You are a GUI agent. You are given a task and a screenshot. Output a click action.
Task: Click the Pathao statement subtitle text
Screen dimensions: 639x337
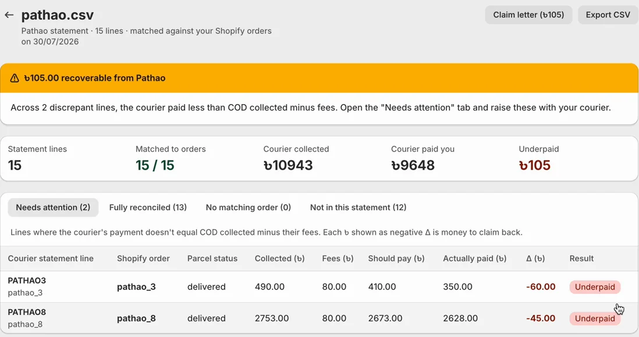pos(146,36)
